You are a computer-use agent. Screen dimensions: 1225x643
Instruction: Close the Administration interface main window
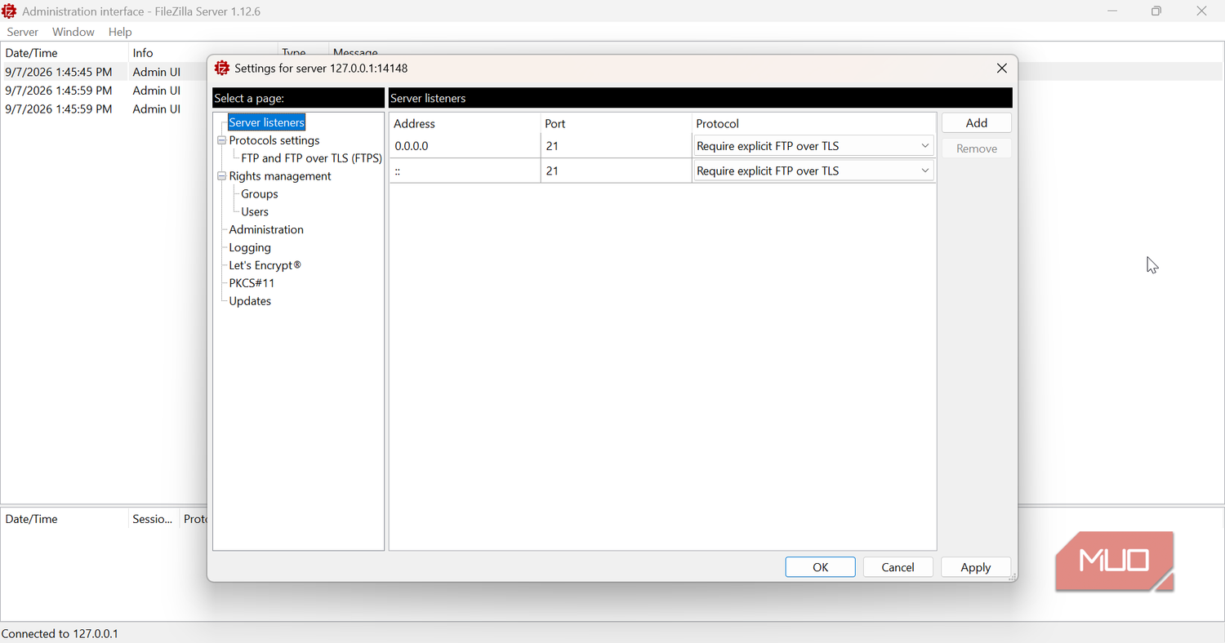(x=1201, y=11)
